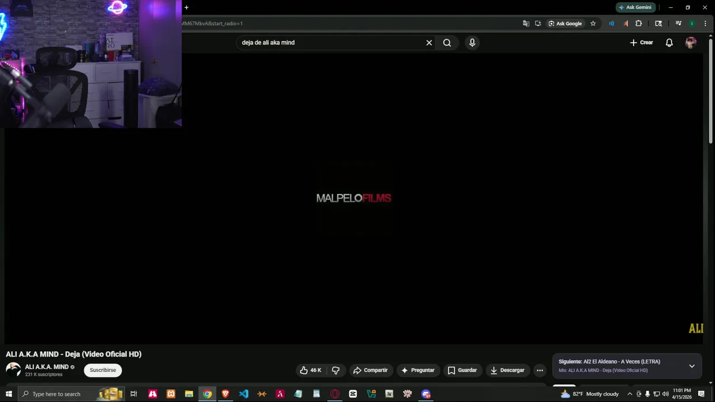Open a new browser tab
The width and height of the screenshot is (715, 402).
[x=187, y=7]
